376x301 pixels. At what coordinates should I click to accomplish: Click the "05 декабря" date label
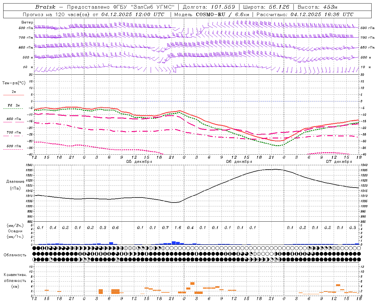point(139,162)
